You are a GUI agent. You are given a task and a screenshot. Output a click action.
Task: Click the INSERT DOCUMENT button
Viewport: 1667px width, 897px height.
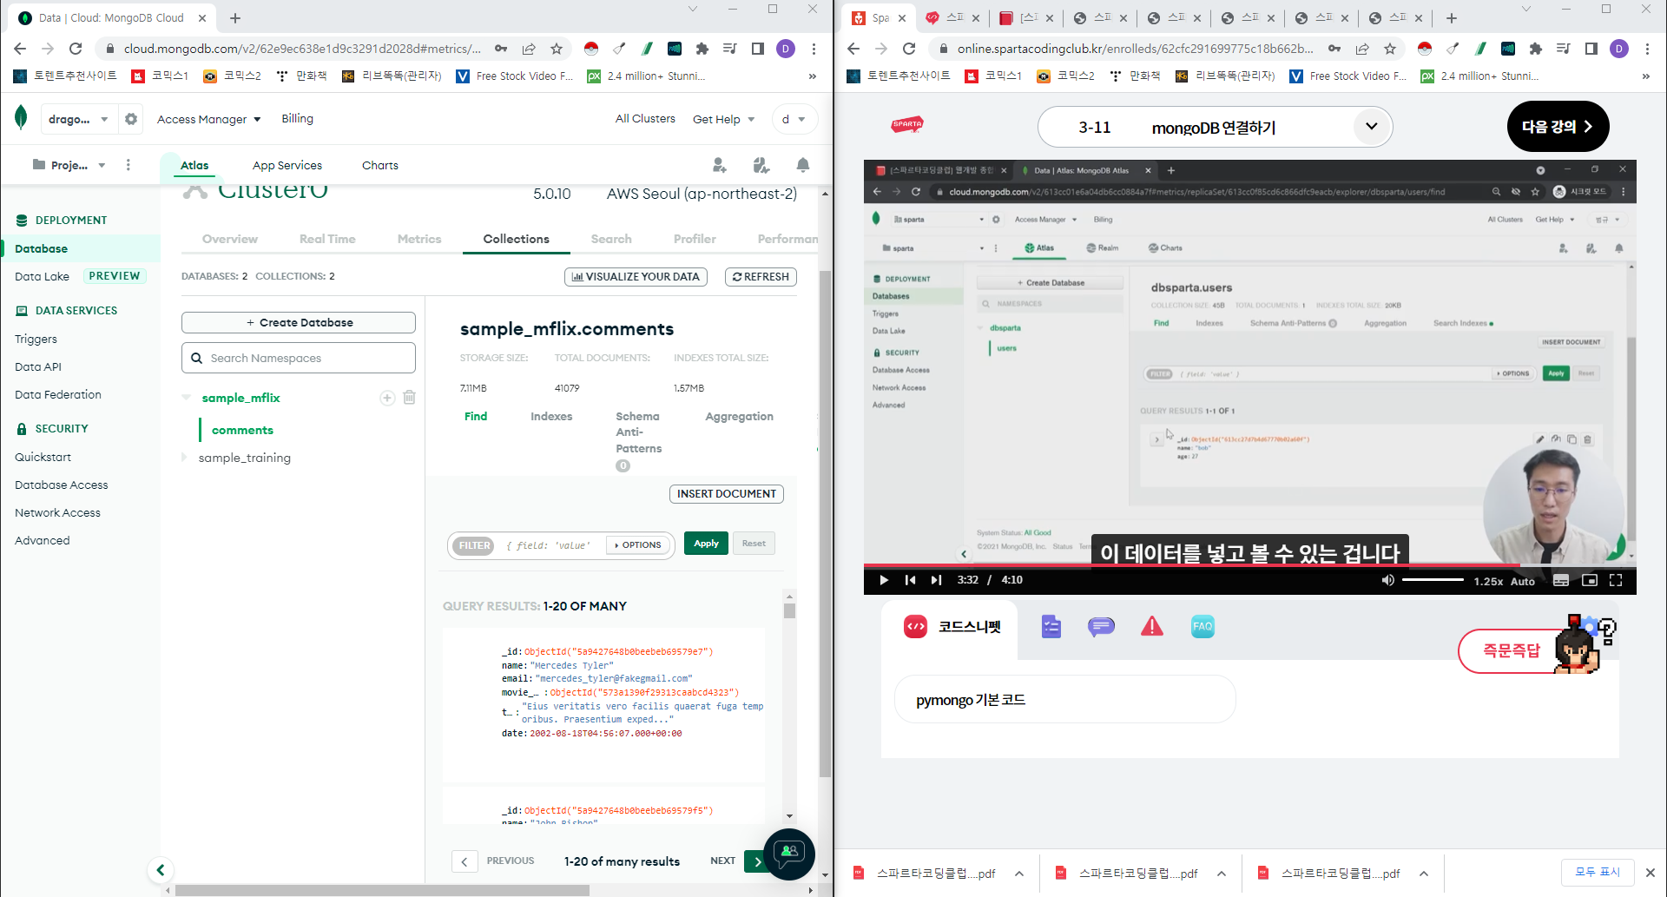point(727,494)
